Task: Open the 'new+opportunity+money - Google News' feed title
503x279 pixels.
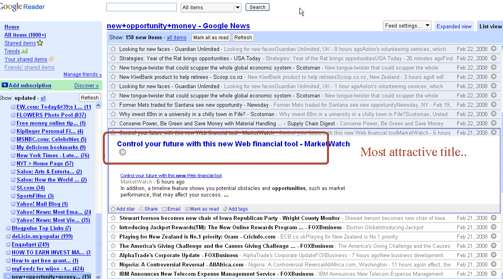Action: click(x=178, y=26)
